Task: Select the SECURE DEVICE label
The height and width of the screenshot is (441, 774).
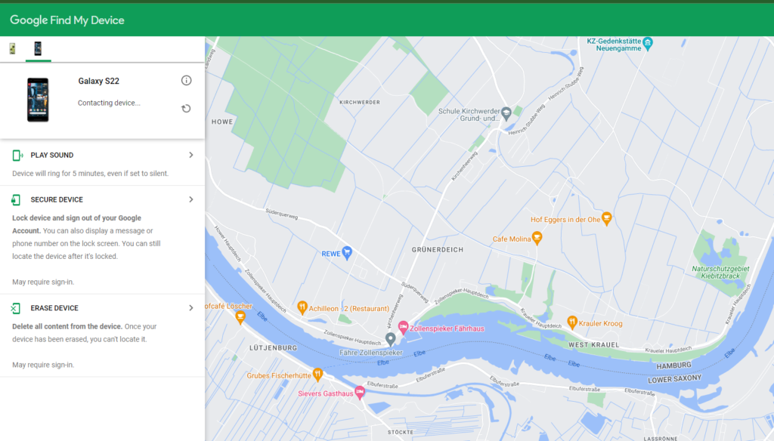Action: point(57,199)
